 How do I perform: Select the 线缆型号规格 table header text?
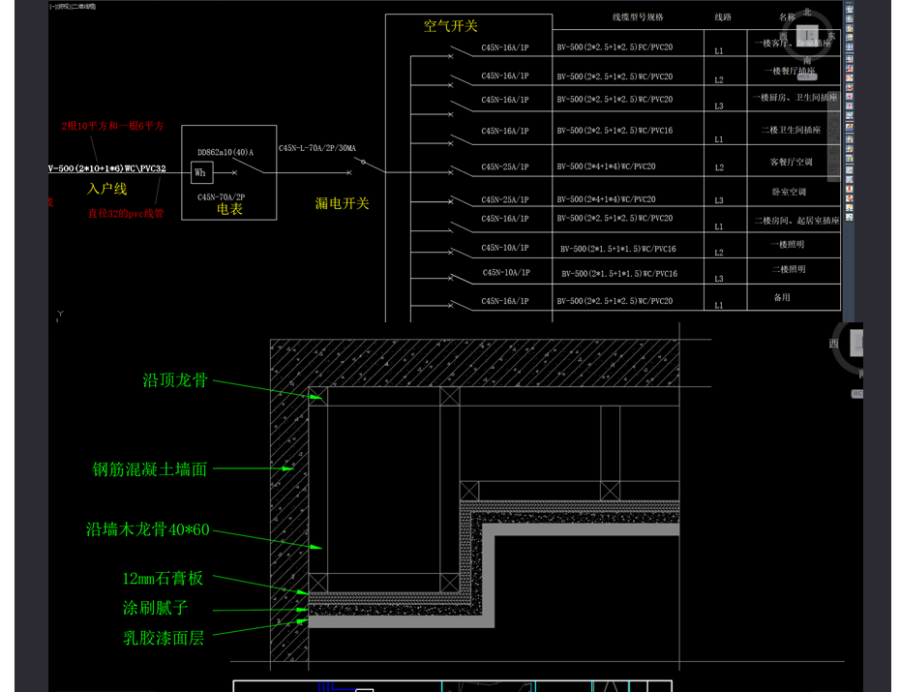(x=638, y=17)
